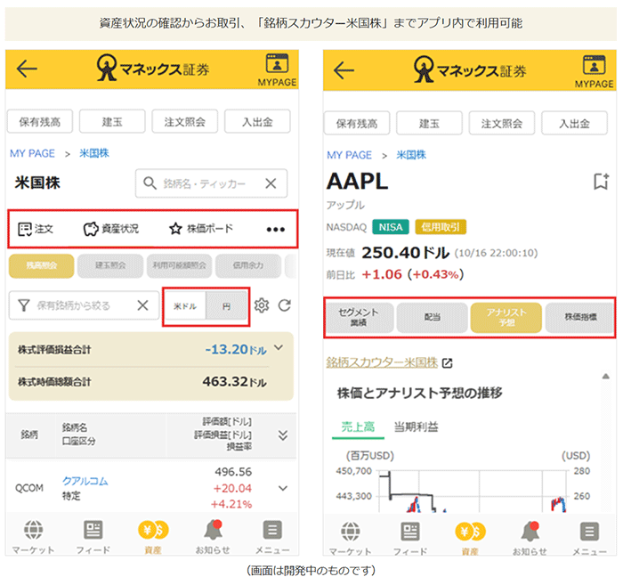Open 銘柄スカウター米国株 link

(382, 362)
